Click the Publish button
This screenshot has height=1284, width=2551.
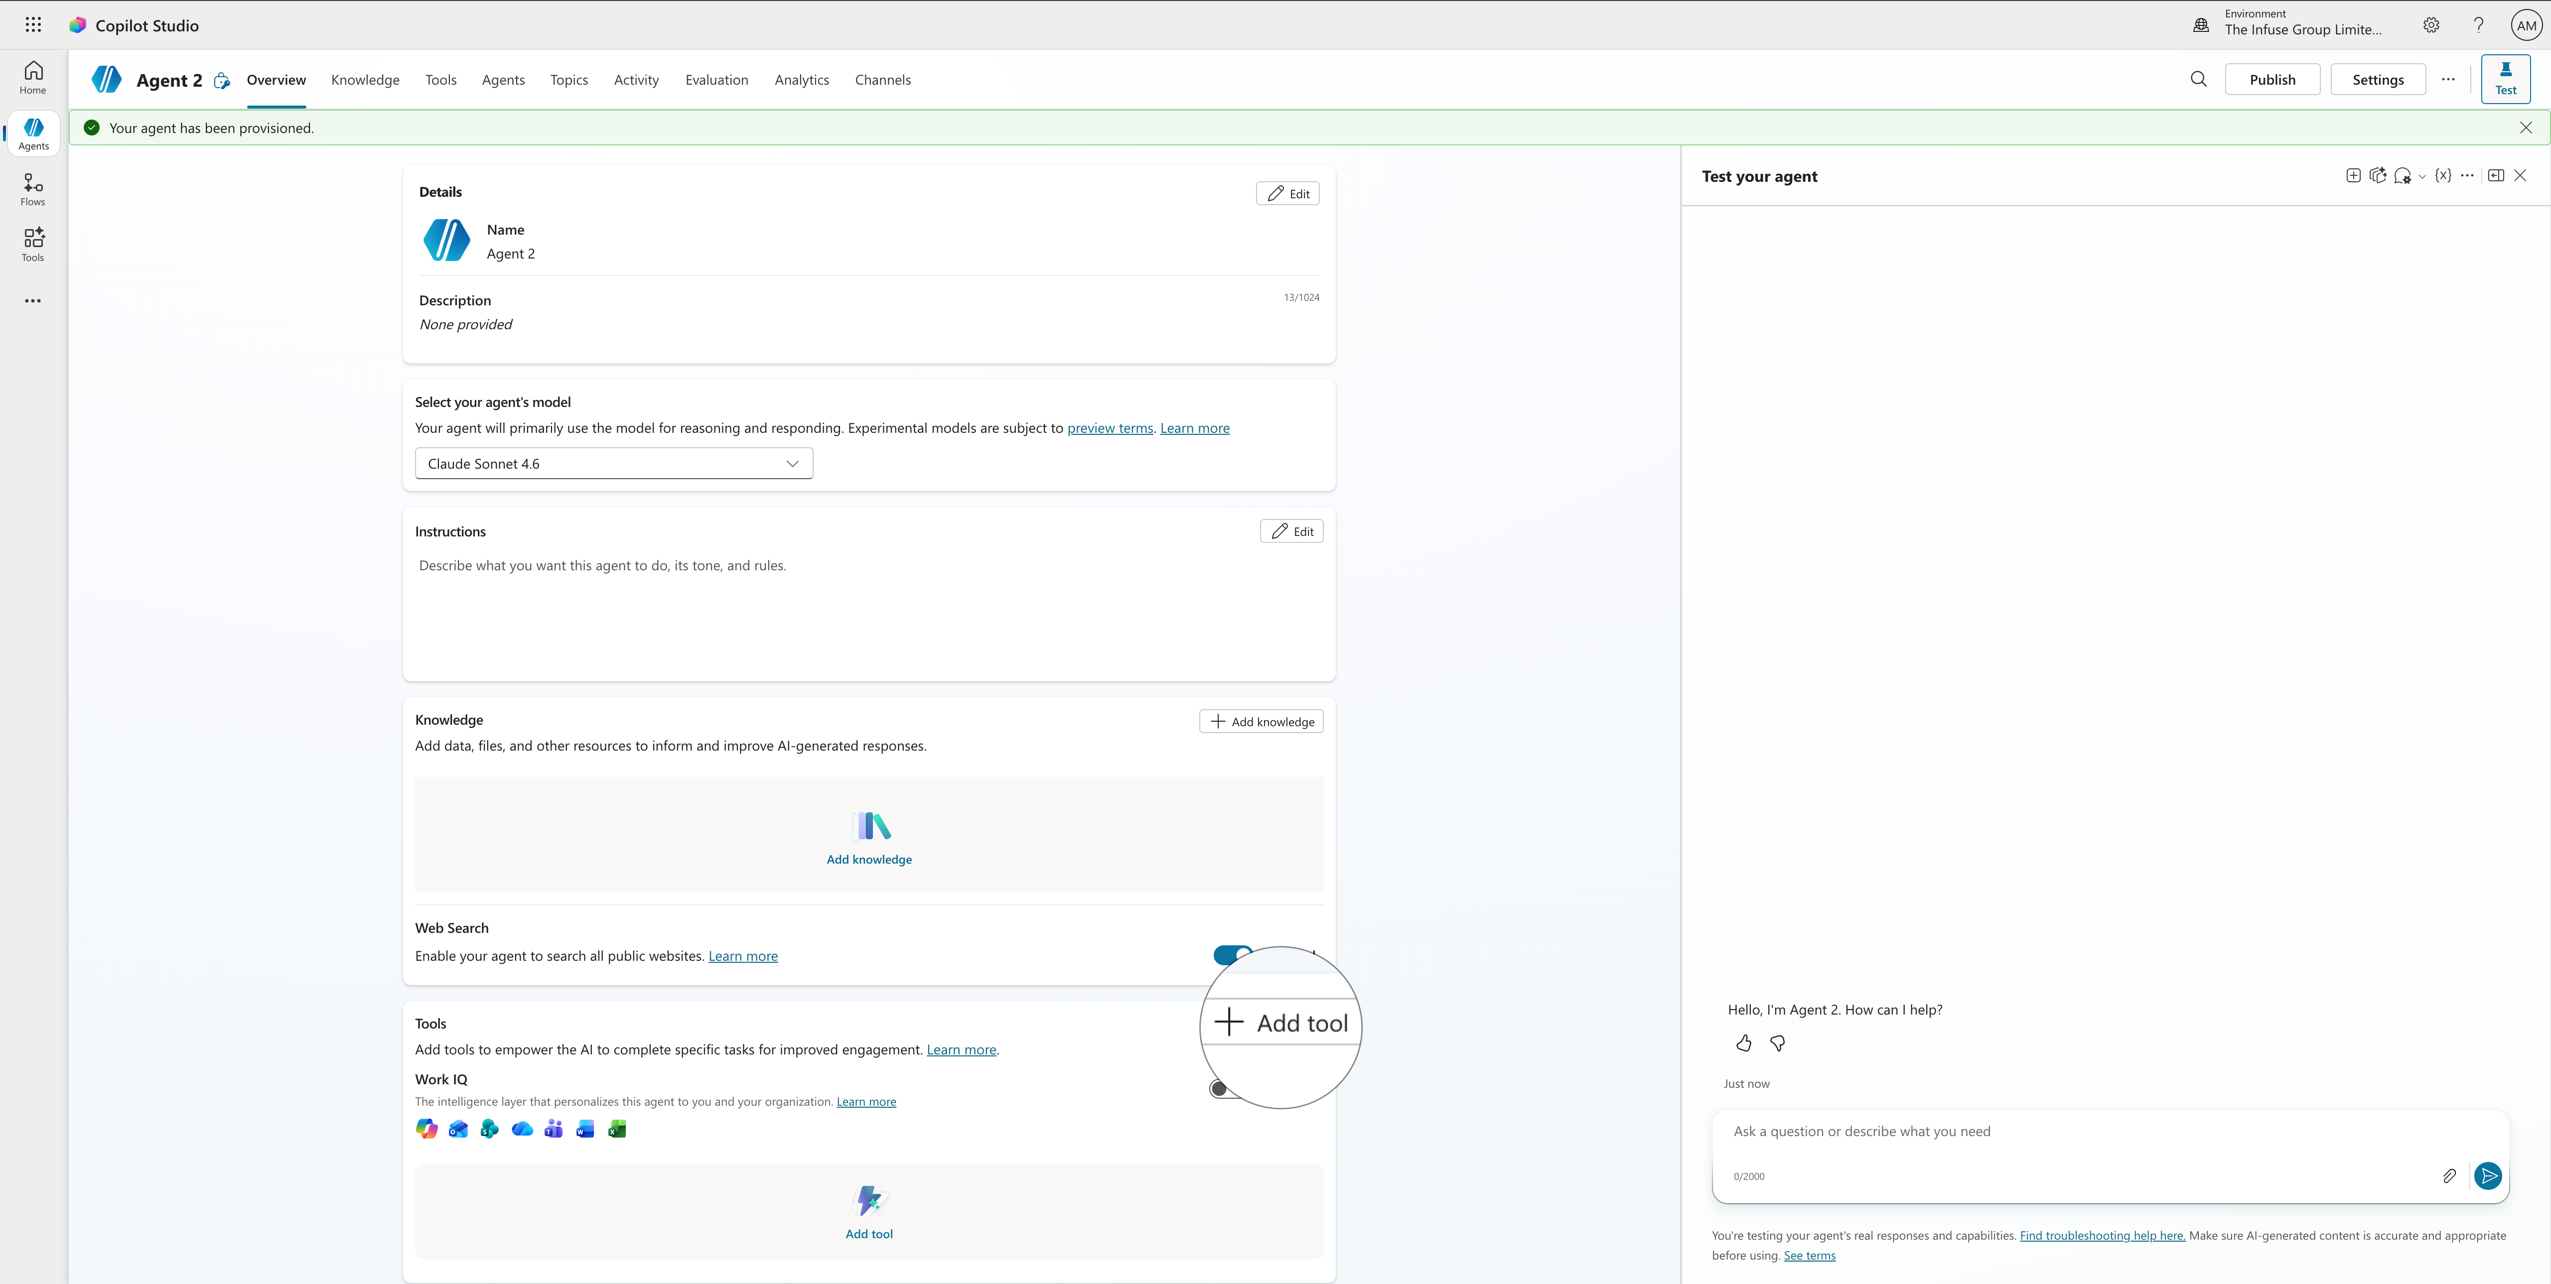point(2272,79)
